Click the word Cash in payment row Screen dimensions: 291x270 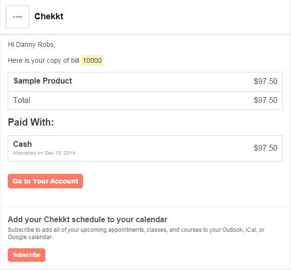pyautogui.click(x=23, y=144)
